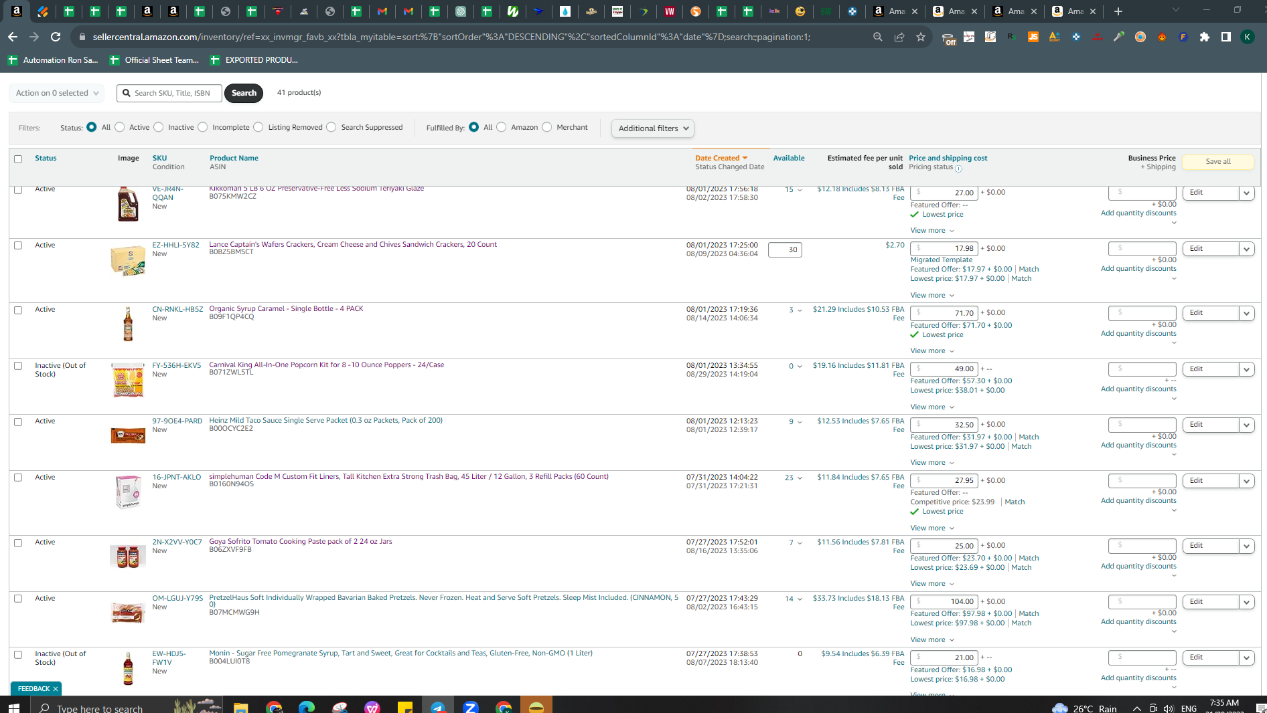
Task: Select the All status radio button
Action: click(x=92, y=127)
